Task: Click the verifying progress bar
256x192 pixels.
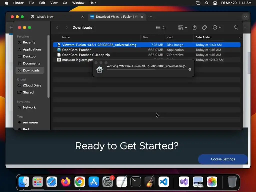Action: 146,69
